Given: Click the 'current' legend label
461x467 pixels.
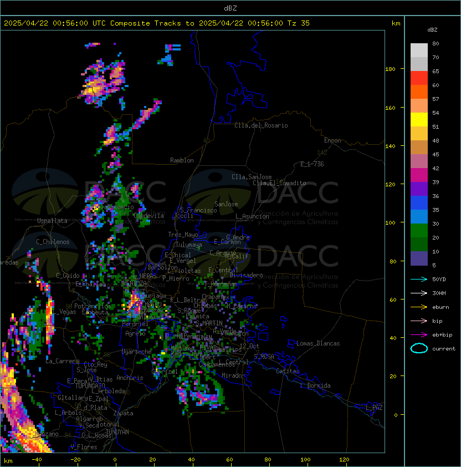Looking at the screenshot, I should [x=444, y=349].
